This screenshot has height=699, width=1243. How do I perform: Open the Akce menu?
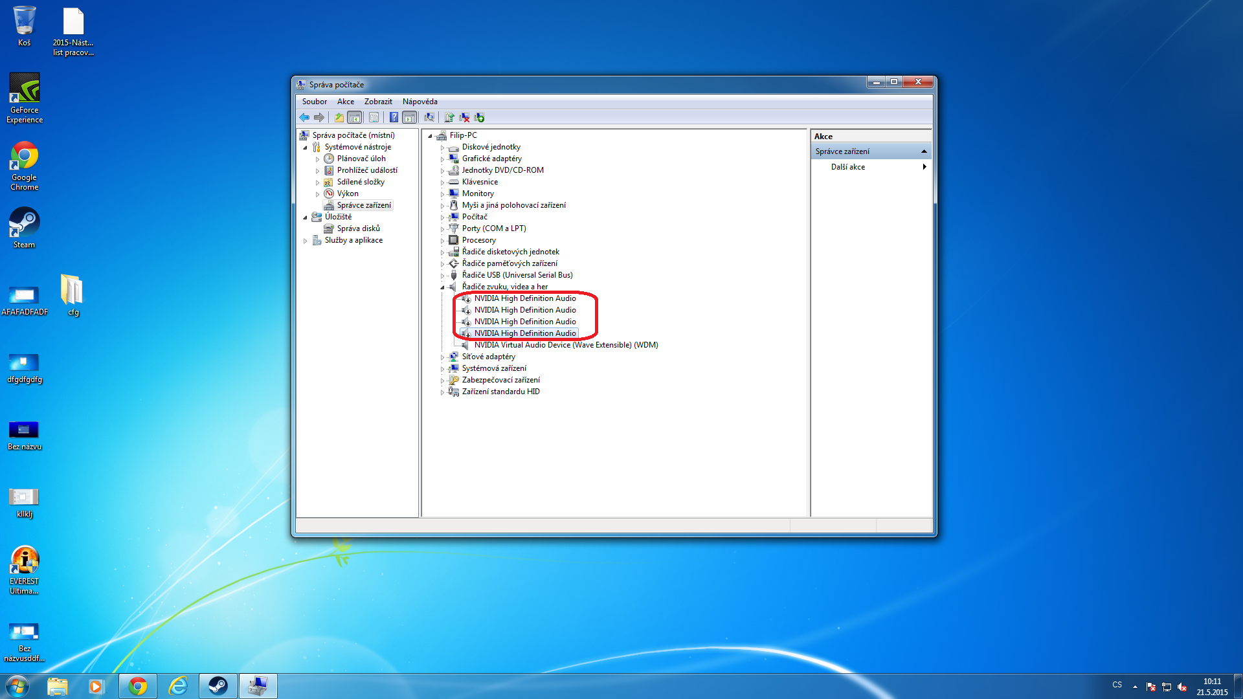click(x=345, y=102)
